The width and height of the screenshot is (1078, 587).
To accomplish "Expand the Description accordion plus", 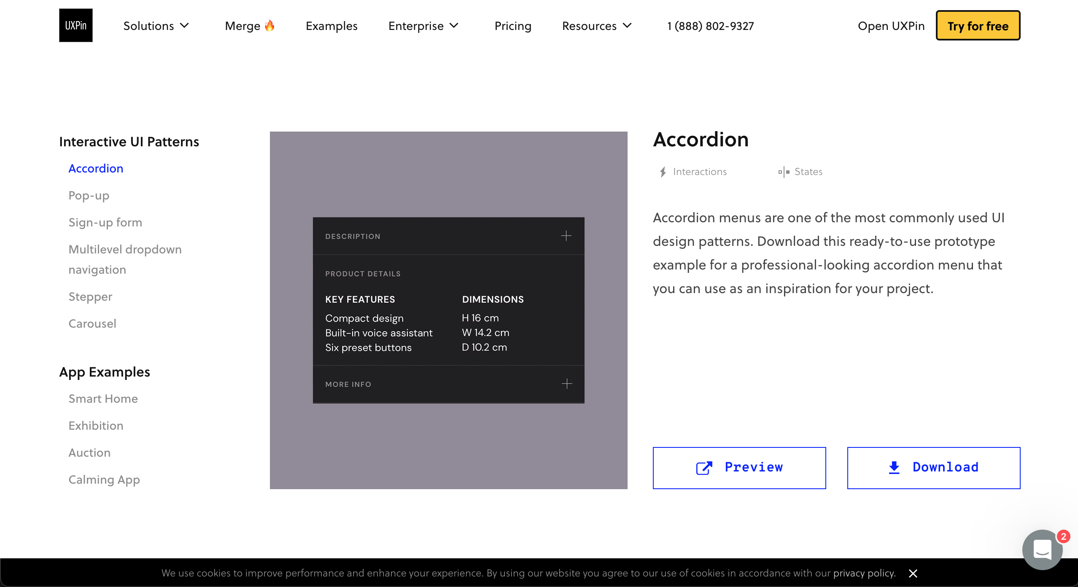I will [x=566, y=236].
